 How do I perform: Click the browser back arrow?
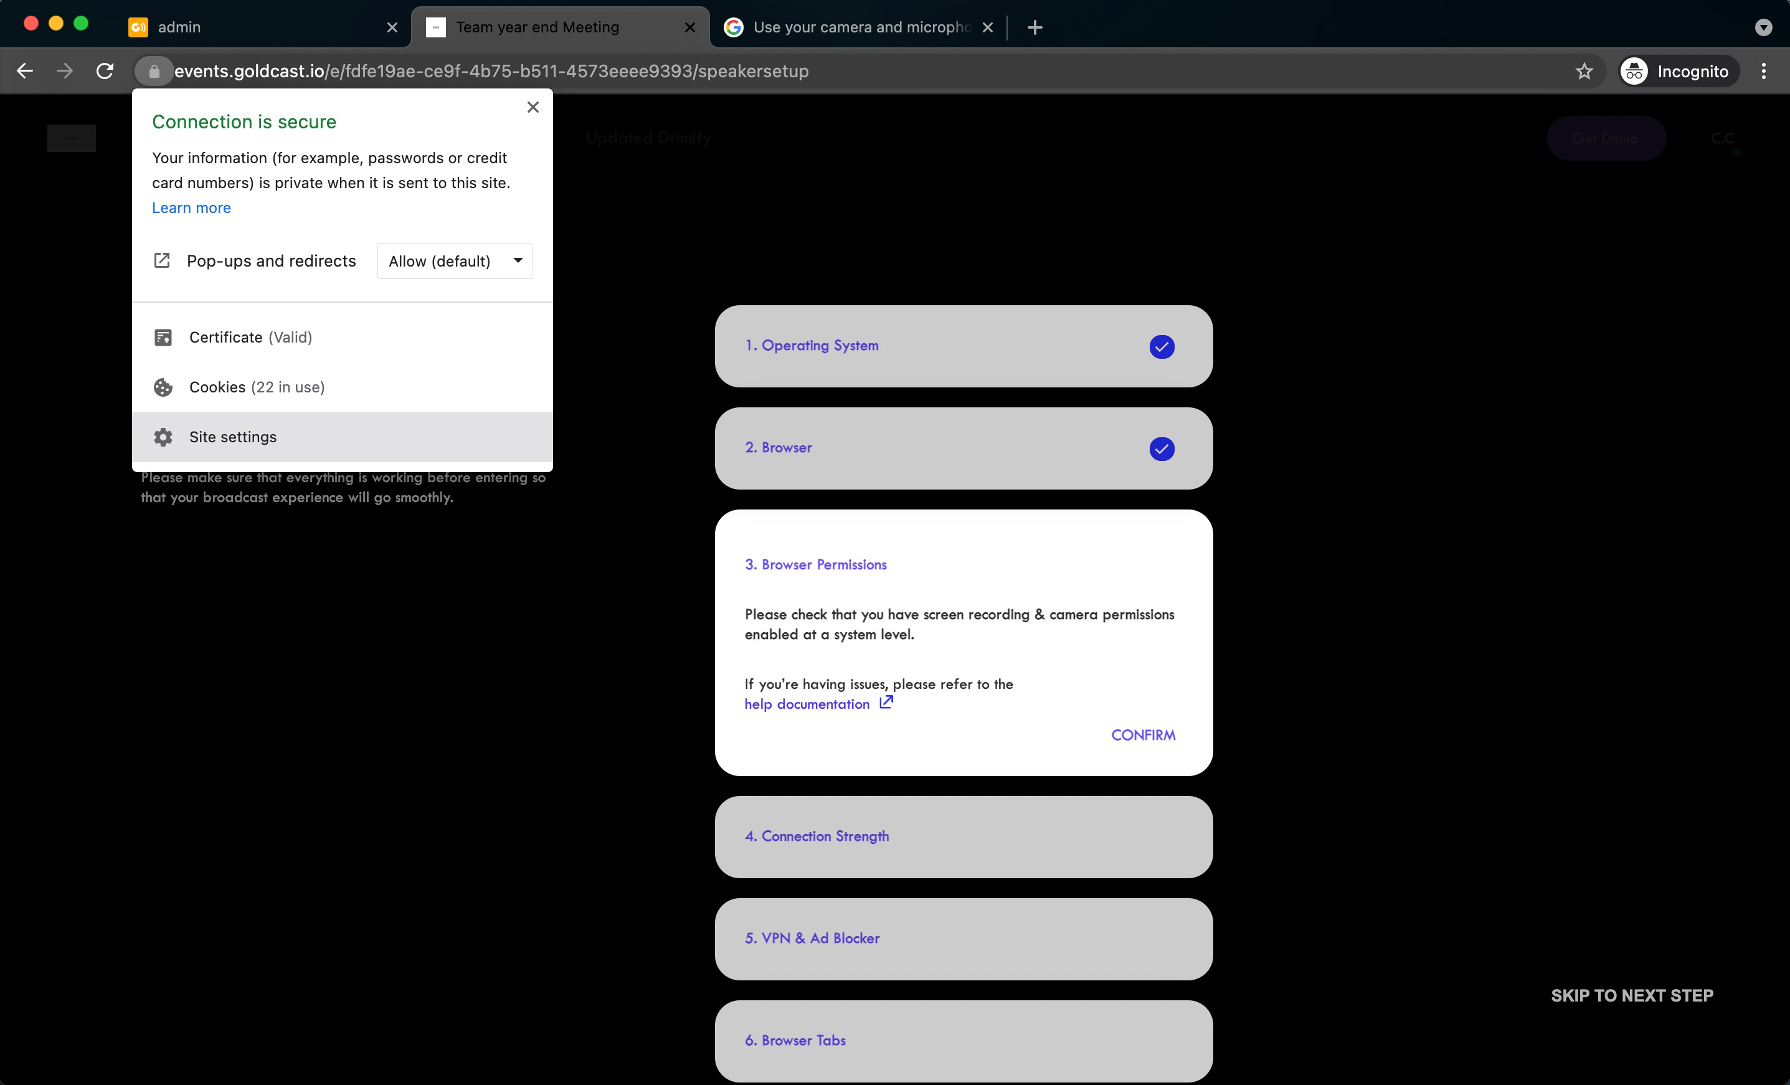[x=25, y=71]
